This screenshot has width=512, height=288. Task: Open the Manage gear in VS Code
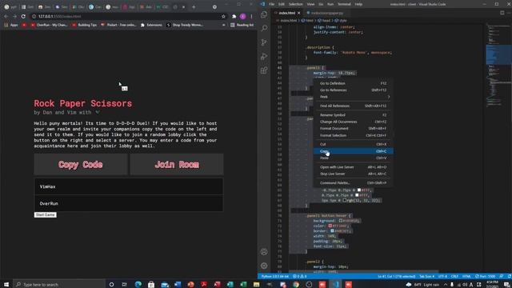click(264, 266)
